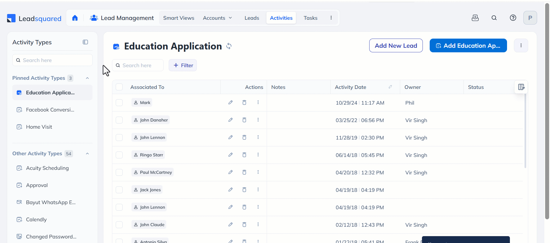Focus the activity list search field
This screenshot has height=243, width=550.
(138, 65)
